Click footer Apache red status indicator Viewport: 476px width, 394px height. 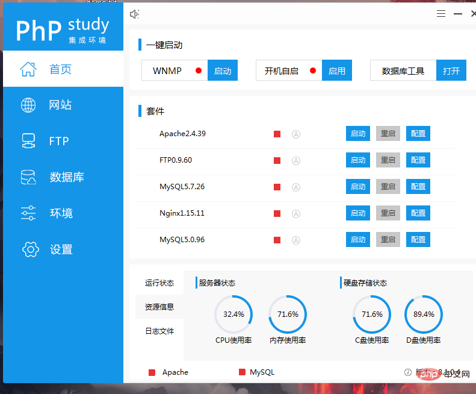pos(152,372)
